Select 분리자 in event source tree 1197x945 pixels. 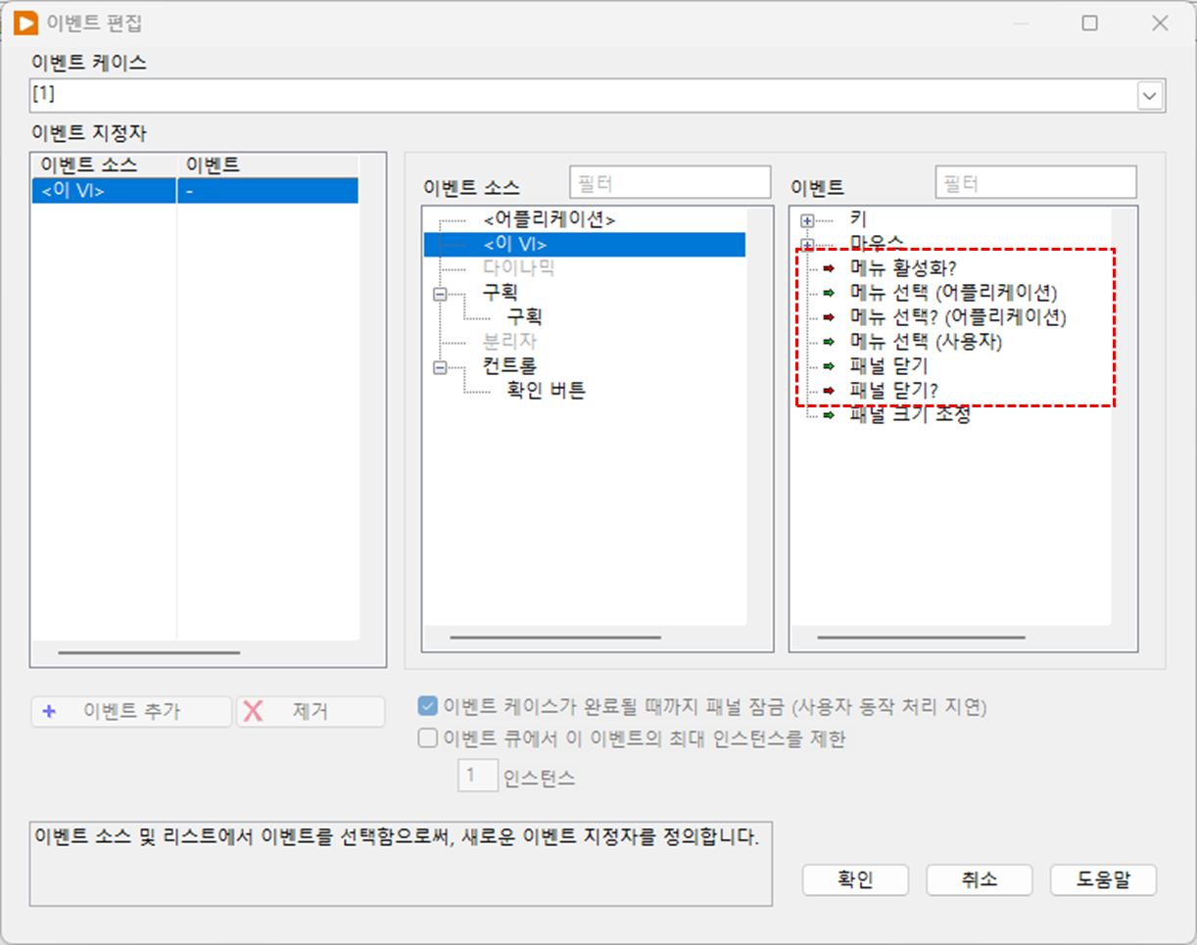pyautogui.click(x=509, y=342)
